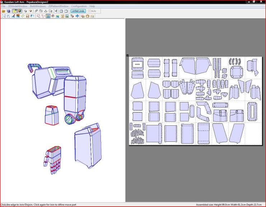Viewport: 266px width, 207px height.
Task: Toggle the highlighted yellow-green view mode button
Action: point(14,11)
